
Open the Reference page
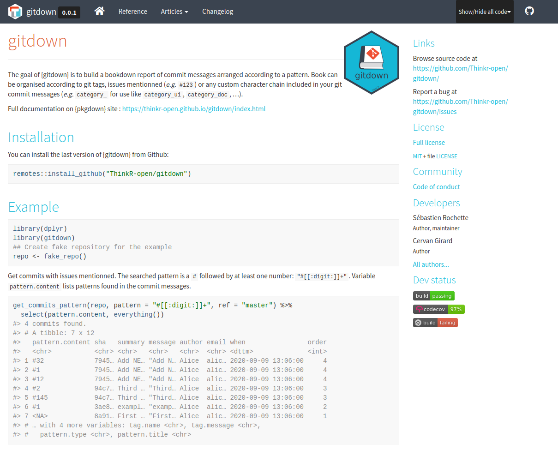point(133,12)
